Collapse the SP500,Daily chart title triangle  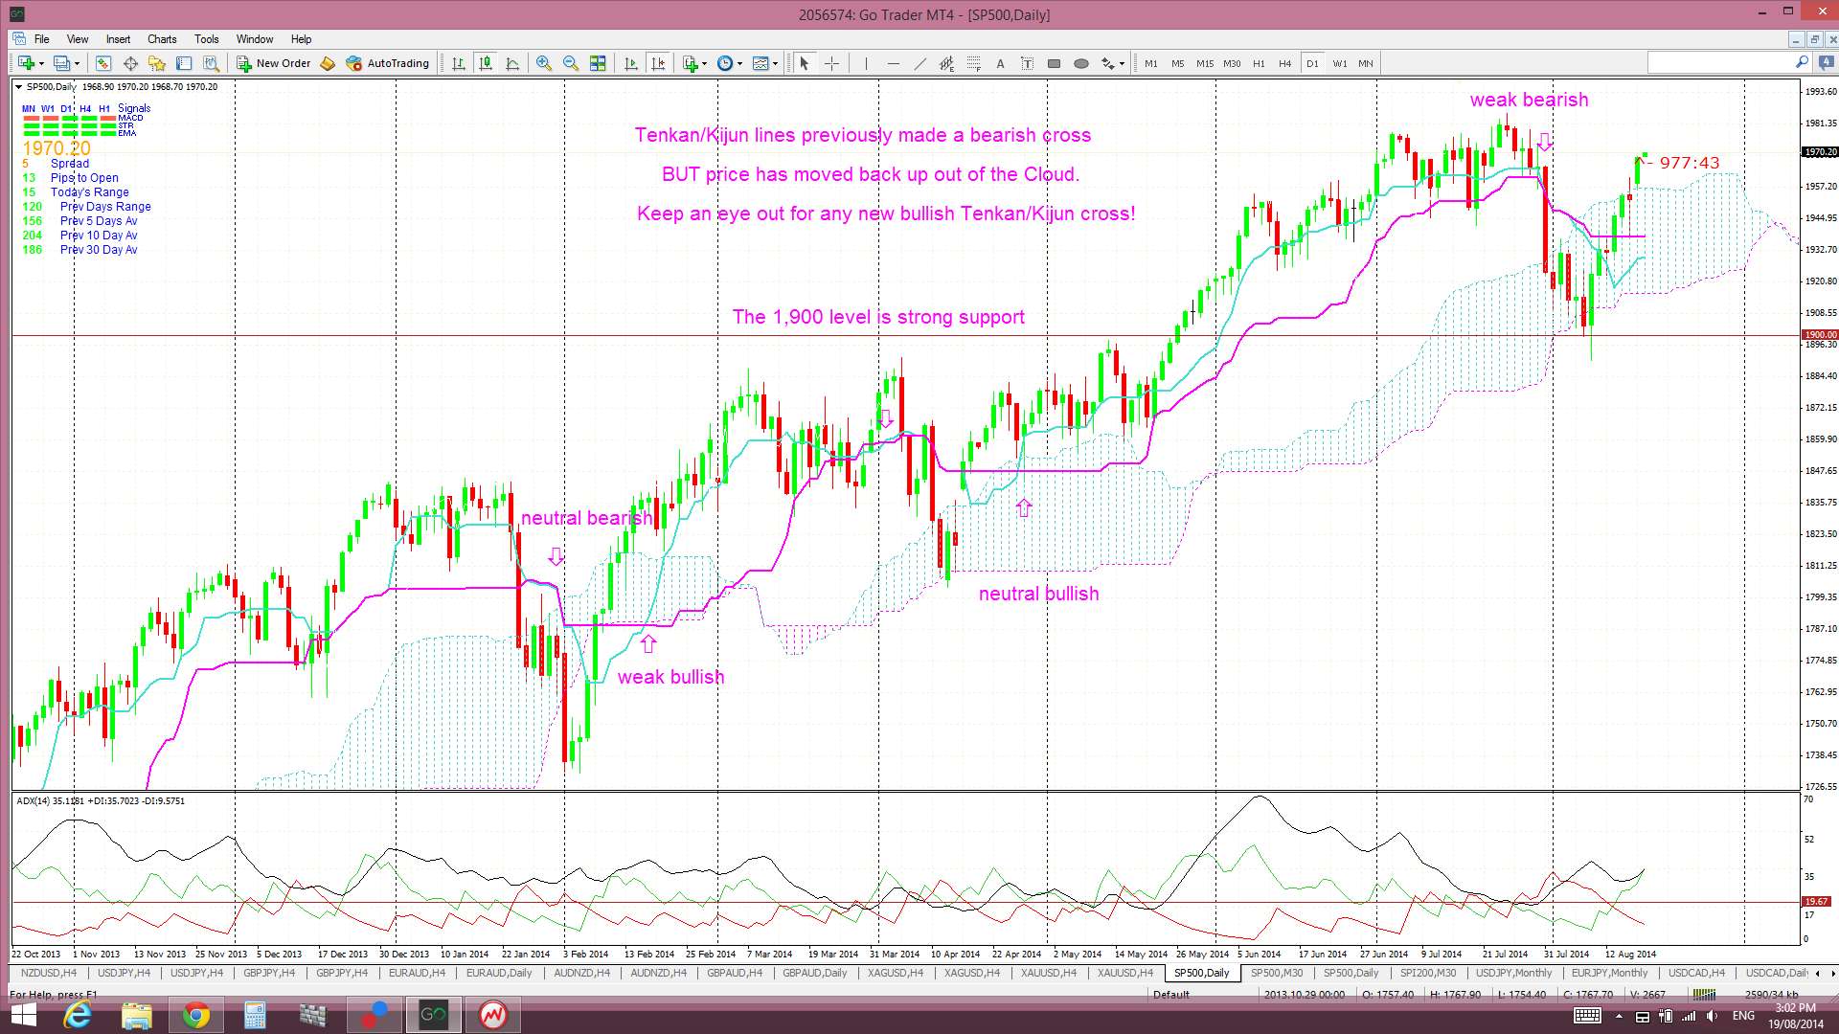click(18, 87)
